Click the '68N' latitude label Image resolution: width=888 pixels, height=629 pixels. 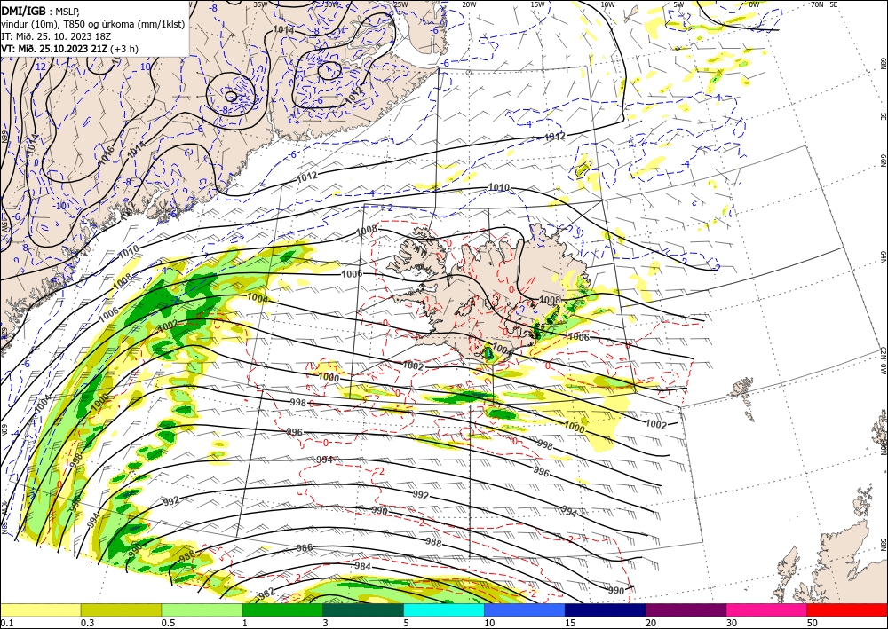[x=883, y=62]
